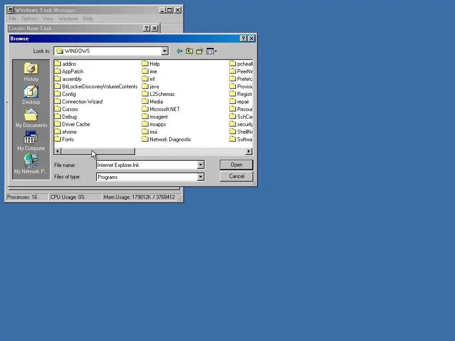
Task: Open Task Manager Help menu
Action: point(88,19)
